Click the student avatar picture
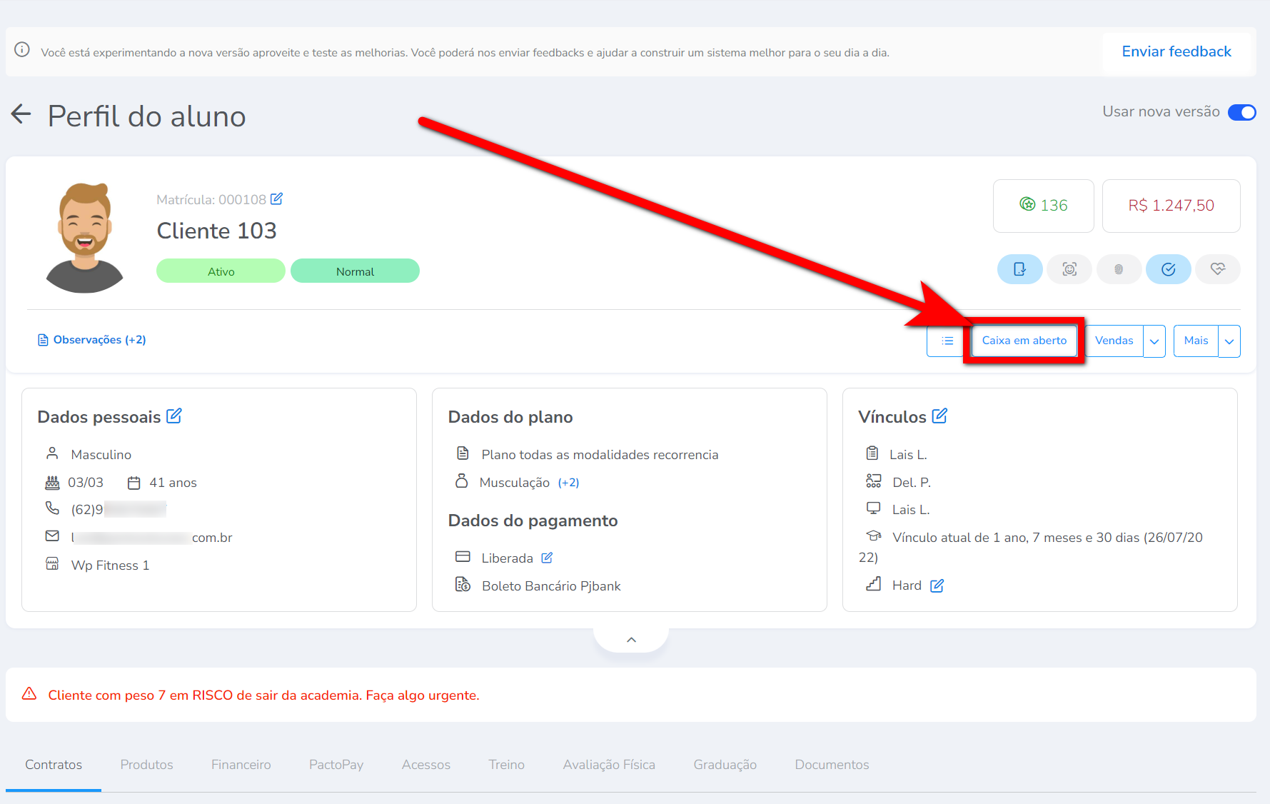1270x804 pixels. click(85, 238)
